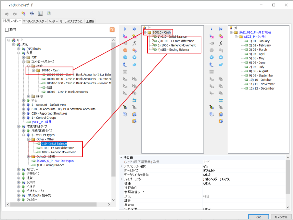Enable the 動的 checkbox
The image size is (293, 220).
7,30
